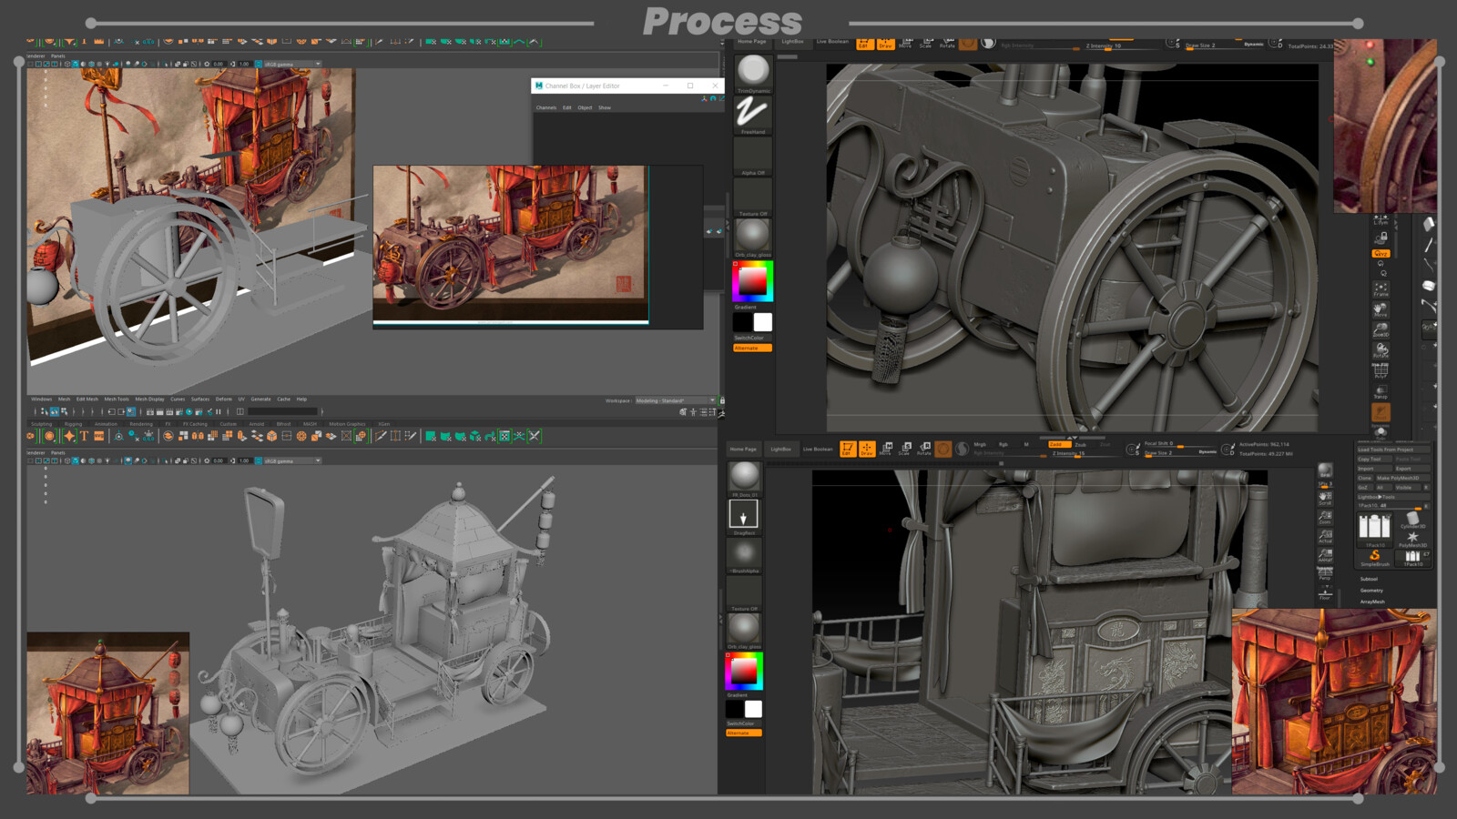
Task: Click the SimpleBrush tool icon
Action: [x=1375, y=557]
